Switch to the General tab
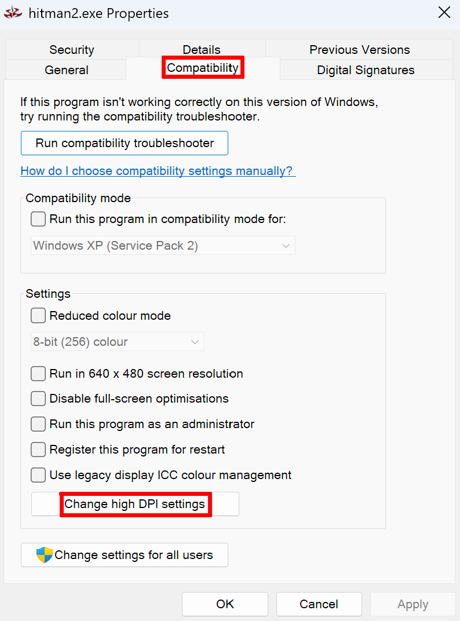The width and height of the screenshot is (460, 621). [67, 70]
